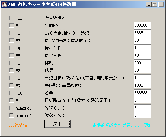Click the 视界 field showing 80

[143, 70]
